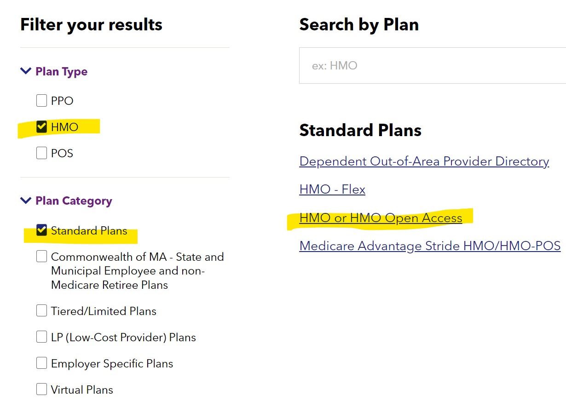The width and height of the screenshot is (566, 407).
Task: Enable the Employer Specific Plans checkbox
Action: pyautogui.click(x=41, y=363)
